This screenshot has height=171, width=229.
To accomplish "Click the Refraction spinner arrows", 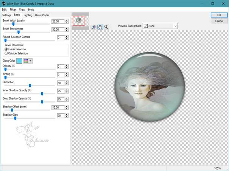I will click(x=67, y=83).
